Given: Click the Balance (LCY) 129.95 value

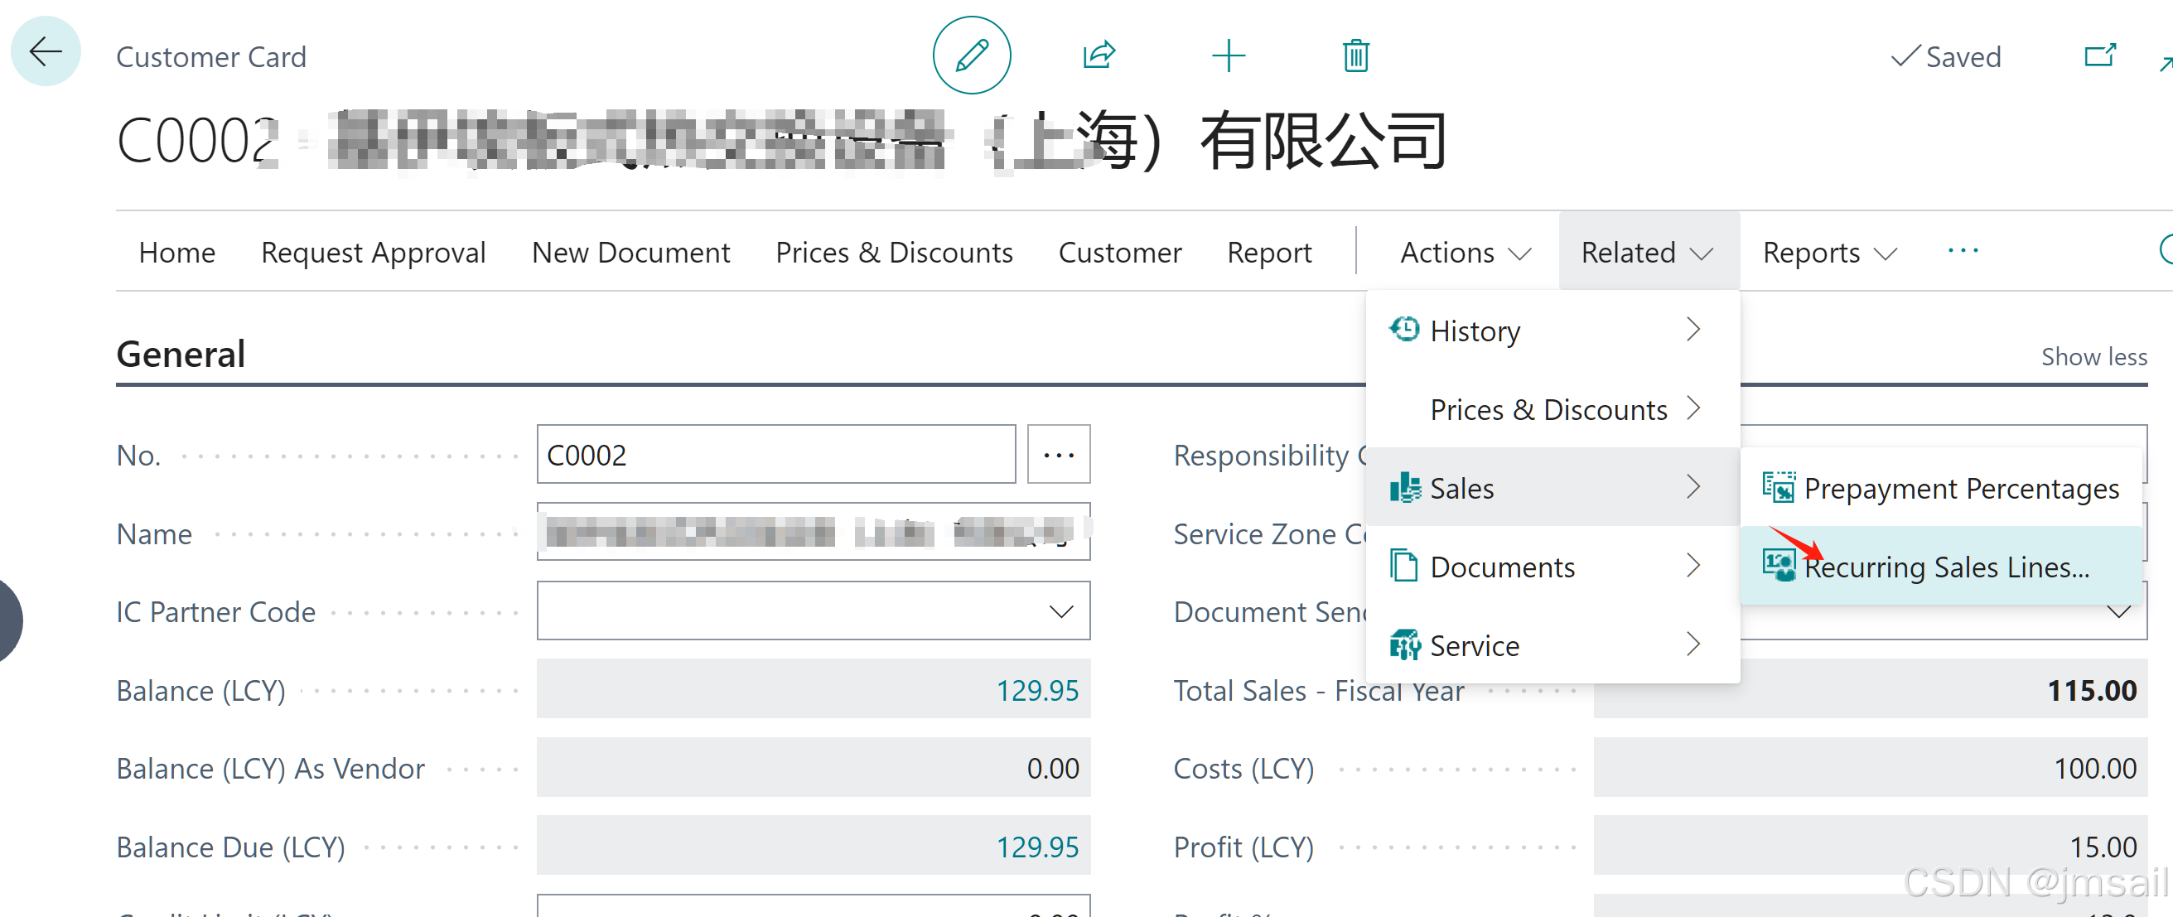Looking at the screenshot, I should [x=1036, y=690].
